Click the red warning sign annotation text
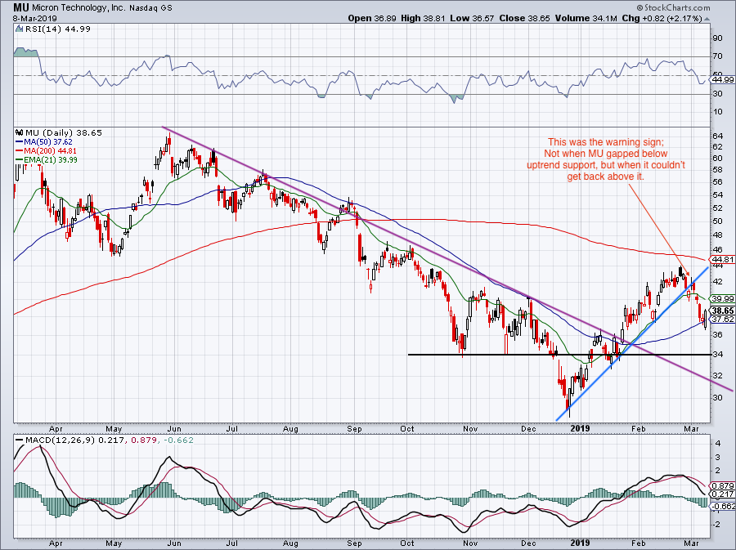736x550 pixels. click(x=606, y=159)
